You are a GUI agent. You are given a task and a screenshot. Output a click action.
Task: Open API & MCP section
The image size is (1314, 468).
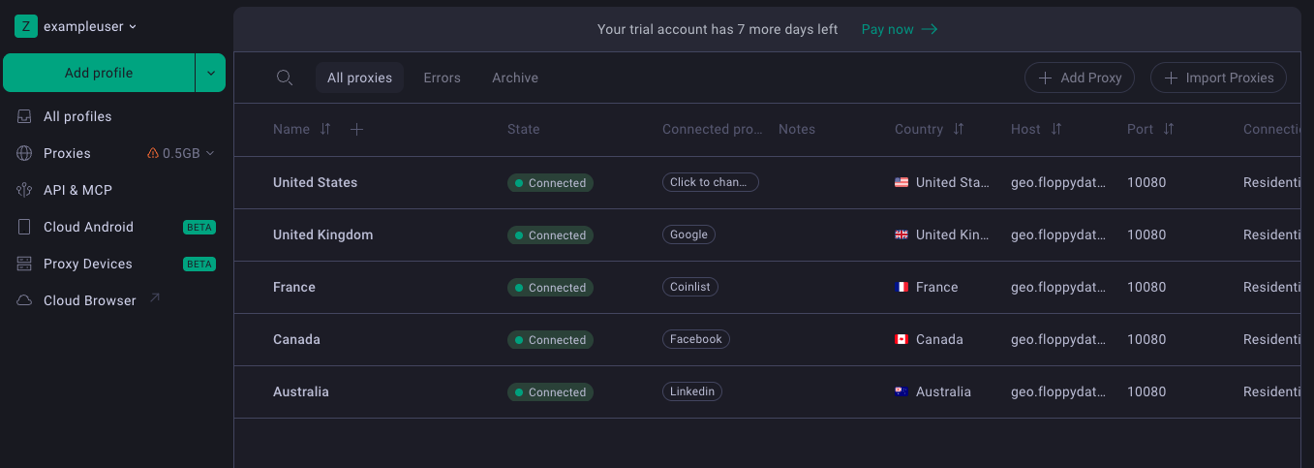(x=77, y=190)
